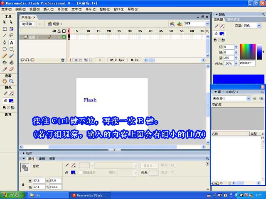The width and height of the screenshot is (266, 199).
Task: Click the Insert Layer icon
Action: 22,60
